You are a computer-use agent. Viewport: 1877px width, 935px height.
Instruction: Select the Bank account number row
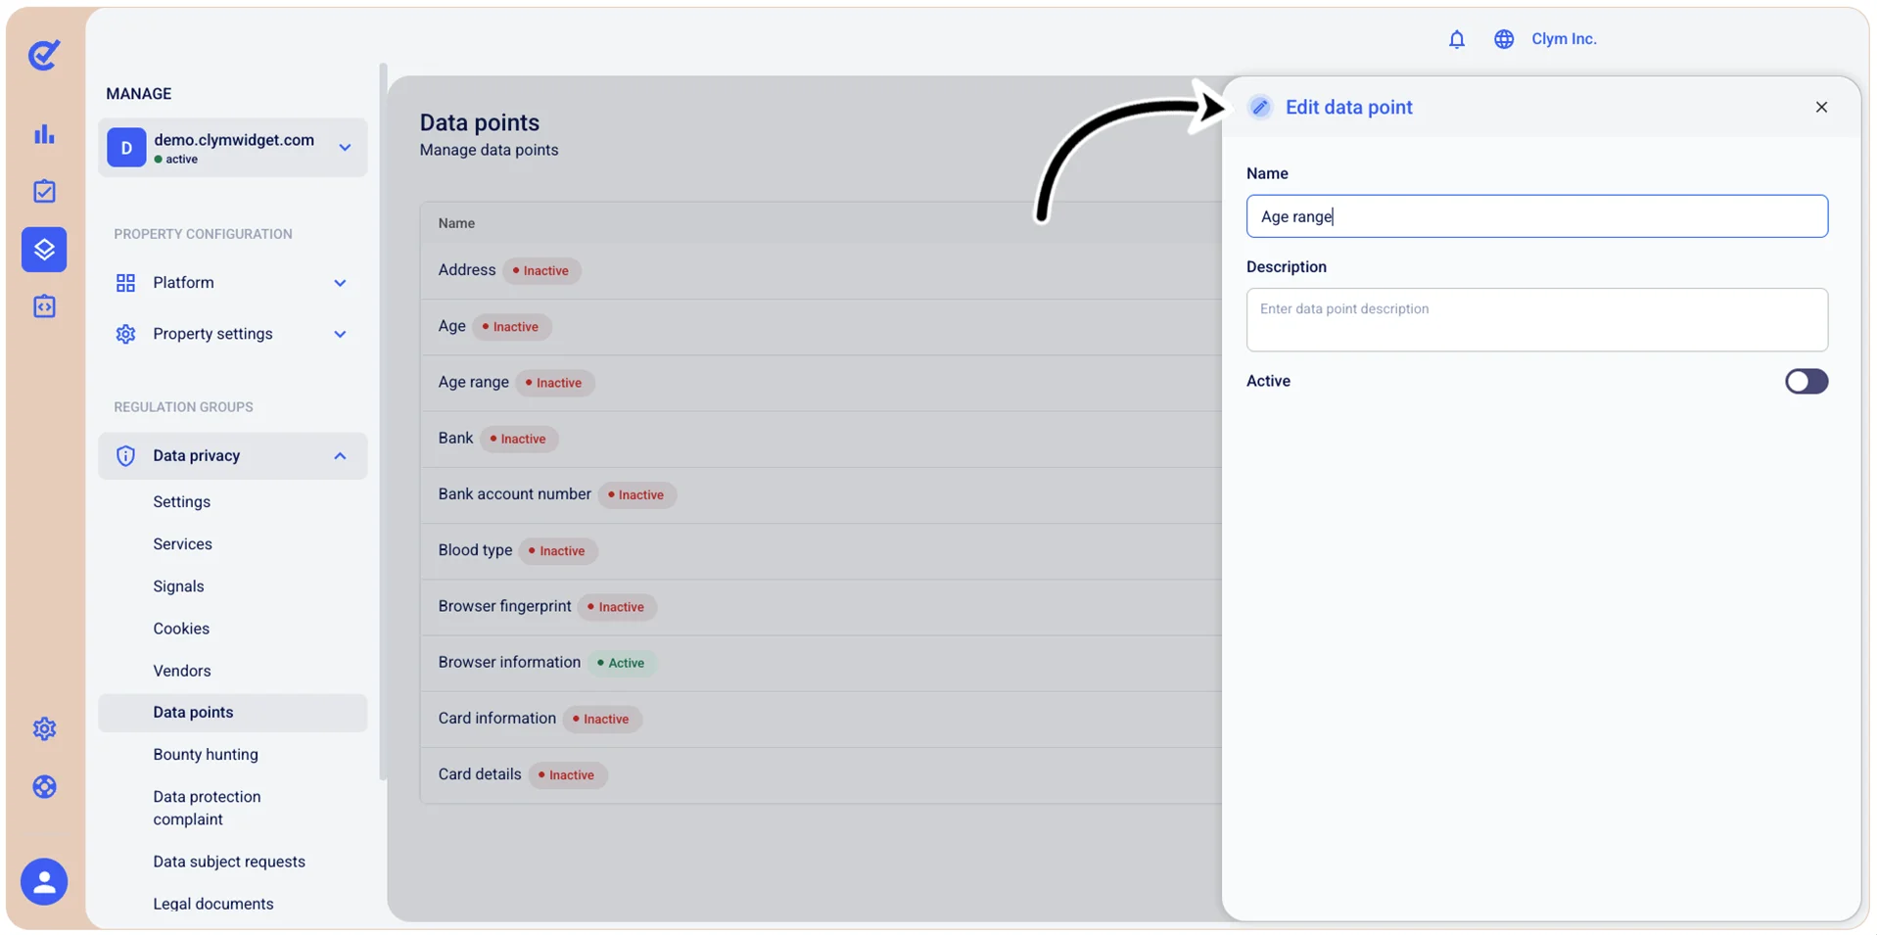pos(821,494)
